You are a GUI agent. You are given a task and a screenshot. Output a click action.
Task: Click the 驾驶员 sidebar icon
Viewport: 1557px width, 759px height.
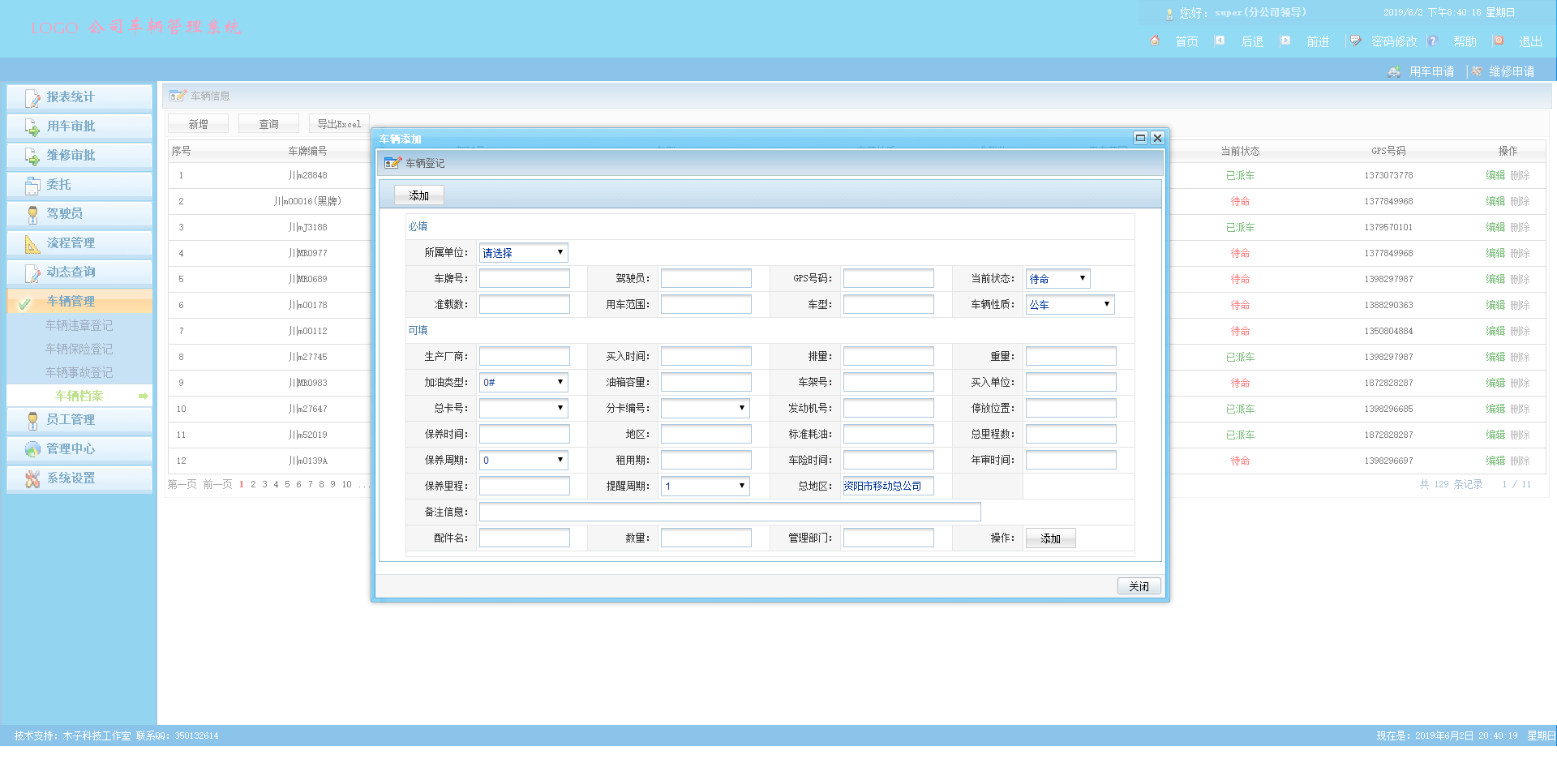(x=32, y=215)
